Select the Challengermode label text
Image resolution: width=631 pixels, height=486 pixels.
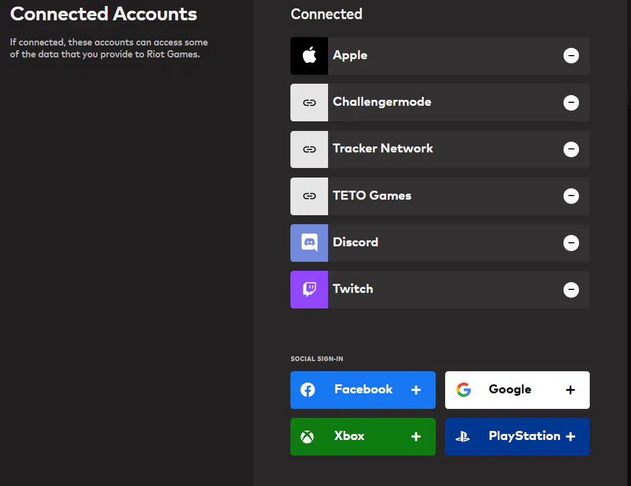point(382,102)
